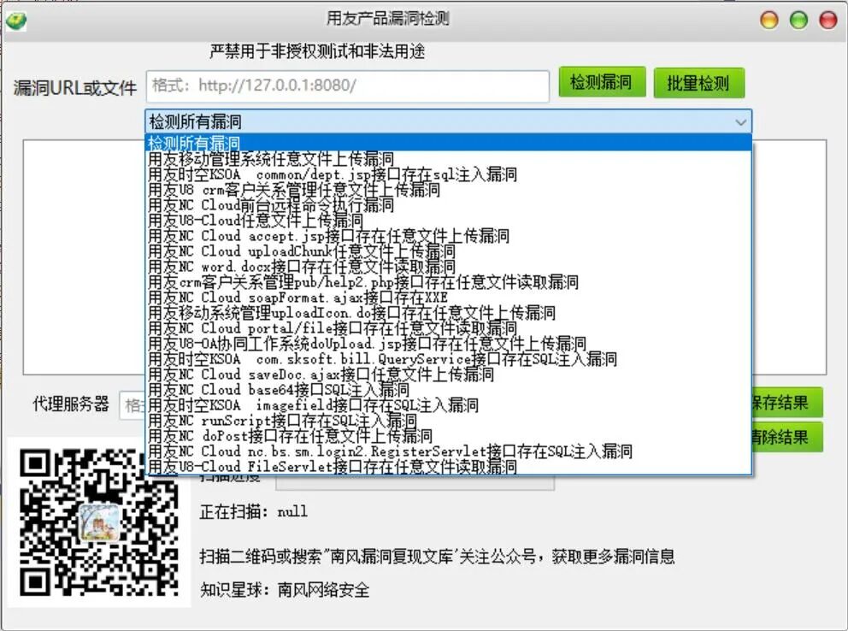The width and height of the screenshot is (848, 631).
Task: Select NC Cloud base64接口SQL注入 option
Action: pyautogui.click(x=448, y=389)
